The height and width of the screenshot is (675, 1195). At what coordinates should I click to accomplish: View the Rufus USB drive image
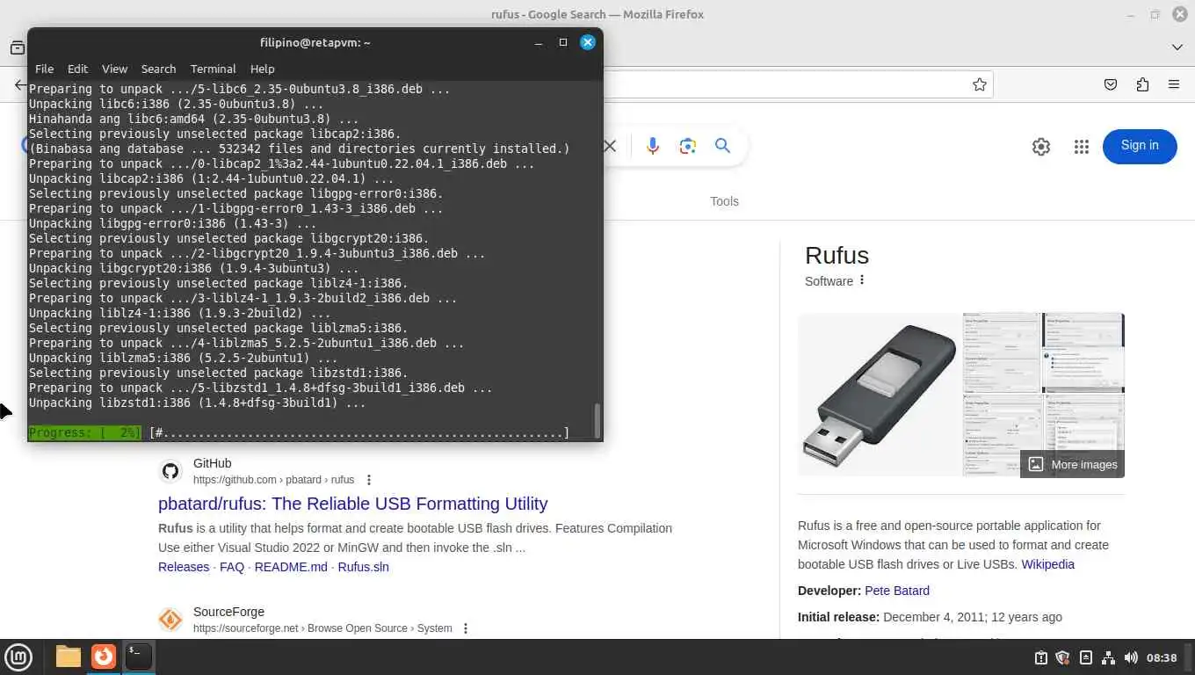pyautogui.click(x=880, y=395)
